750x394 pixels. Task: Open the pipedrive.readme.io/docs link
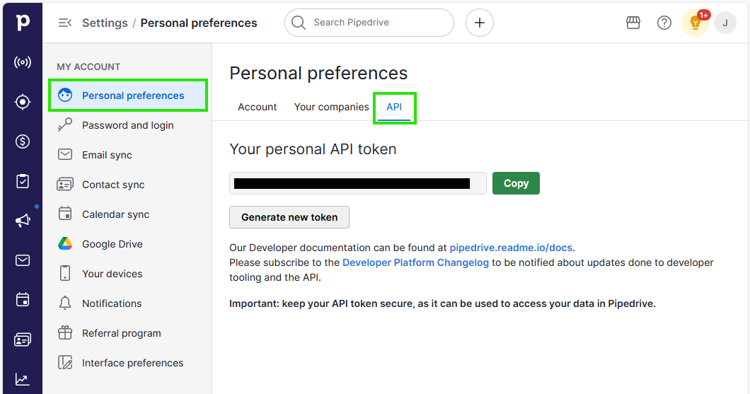pos(511,248)
